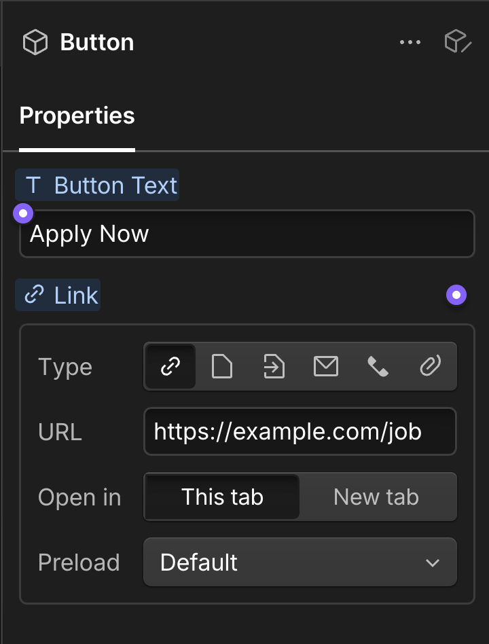Choose the Section link type icon

pos(274,366)
